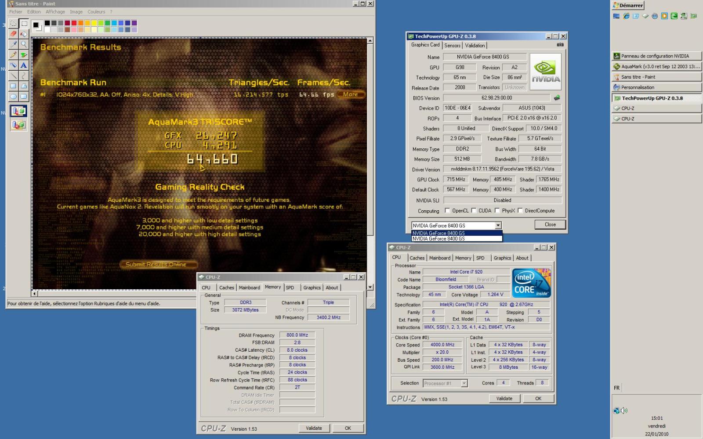Image resolution: width=703 pixels, height=439 pixels.
Task: Open the Edition menu in Paint
Action: tap(34, 12)
